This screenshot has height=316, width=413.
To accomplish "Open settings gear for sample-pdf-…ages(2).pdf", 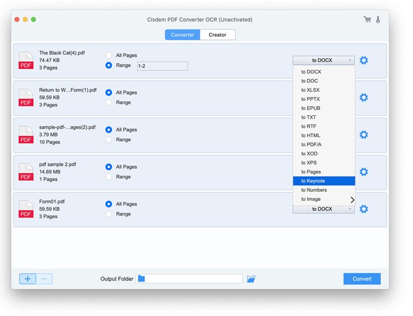I will click(364, 135).
